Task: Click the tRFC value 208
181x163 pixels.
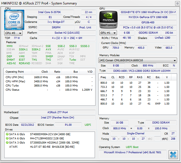Action: point(173,139)
